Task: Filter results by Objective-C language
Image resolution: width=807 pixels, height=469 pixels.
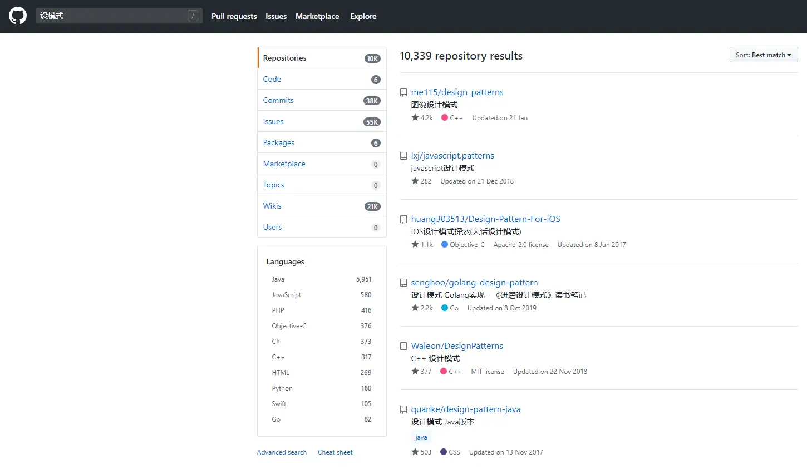Action: [289, 326]
